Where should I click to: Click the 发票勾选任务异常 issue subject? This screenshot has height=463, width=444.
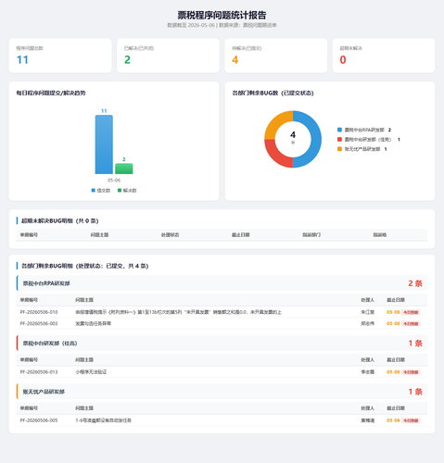pos(94,323)
